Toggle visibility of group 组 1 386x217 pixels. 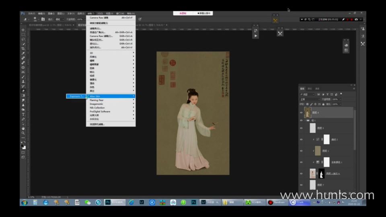coord(301,121)
